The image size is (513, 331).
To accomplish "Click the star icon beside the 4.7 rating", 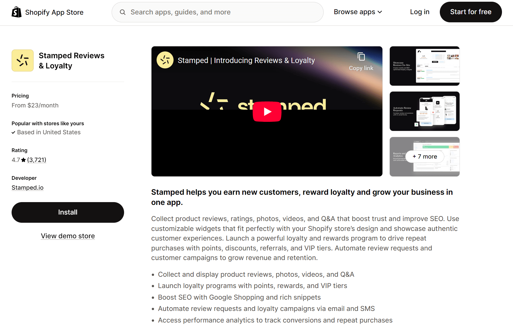I will point(23,160).
